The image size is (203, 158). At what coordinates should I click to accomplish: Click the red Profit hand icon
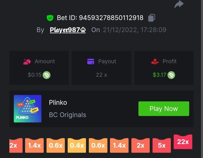[155, 61]
